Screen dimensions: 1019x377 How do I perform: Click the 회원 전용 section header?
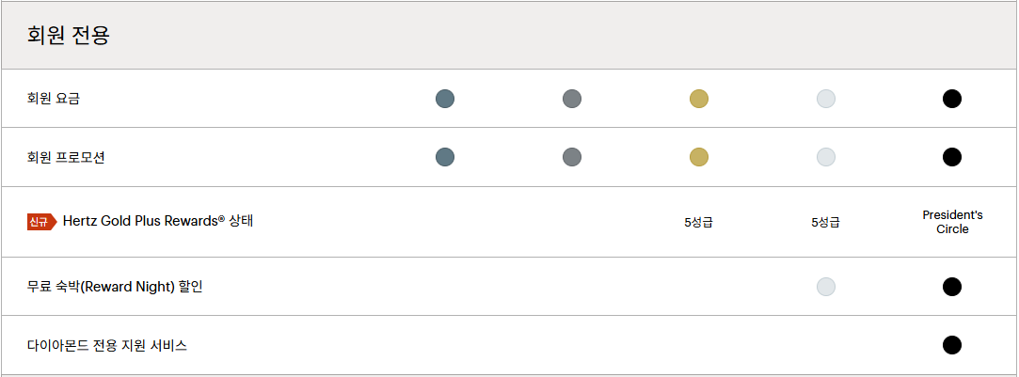click(69, 35)
